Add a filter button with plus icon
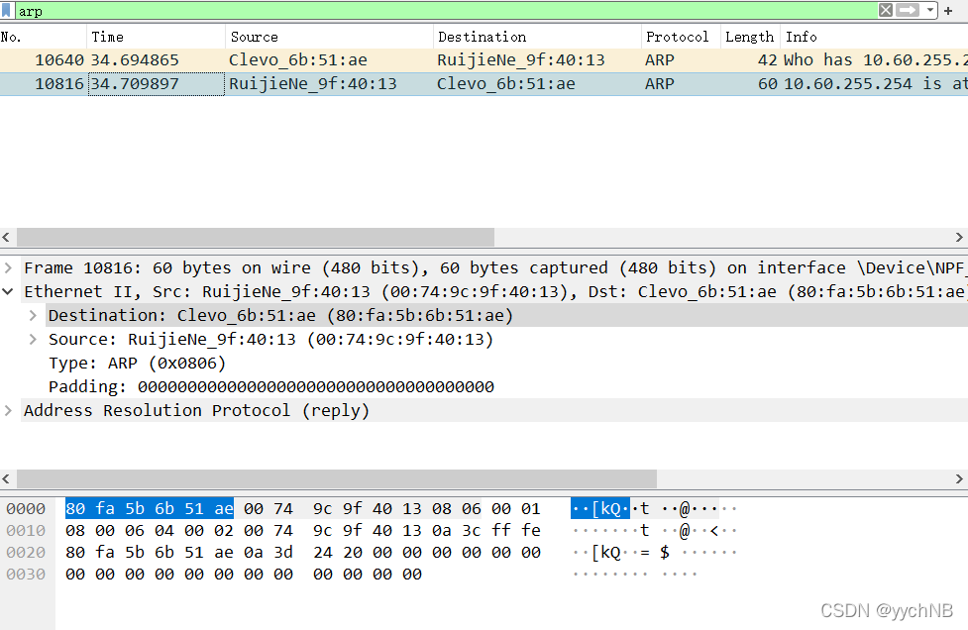This screenshot has width=968, height=630. click(x=947, y=11)
